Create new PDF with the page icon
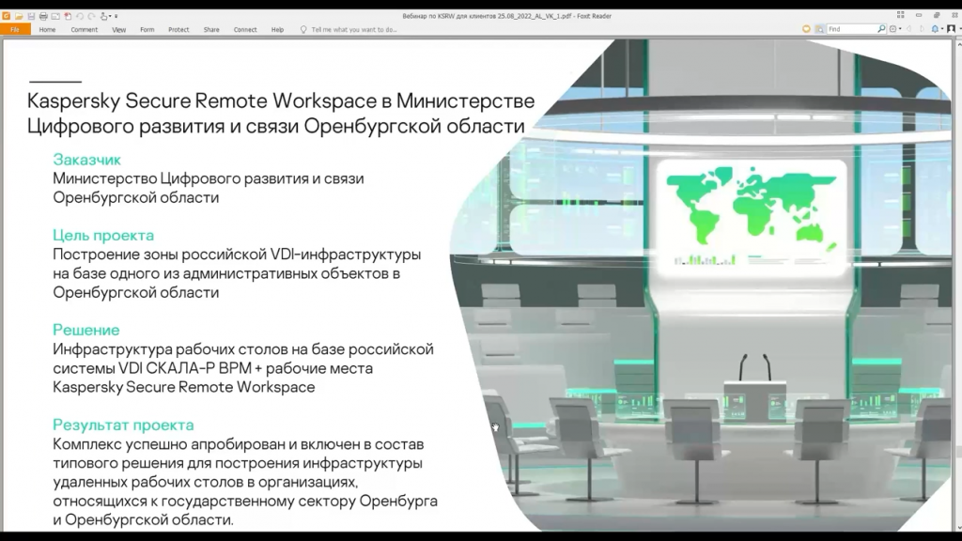The image size is (962, 541). tap(68, 16)
